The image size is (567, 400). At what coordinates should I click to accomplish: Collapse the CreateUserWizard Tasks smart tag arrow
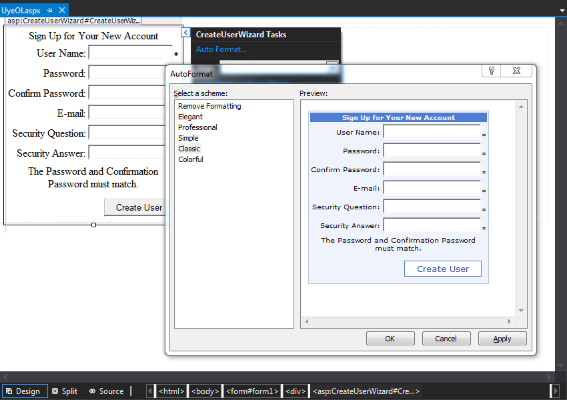pyautogui.click(x=185, y=33)
